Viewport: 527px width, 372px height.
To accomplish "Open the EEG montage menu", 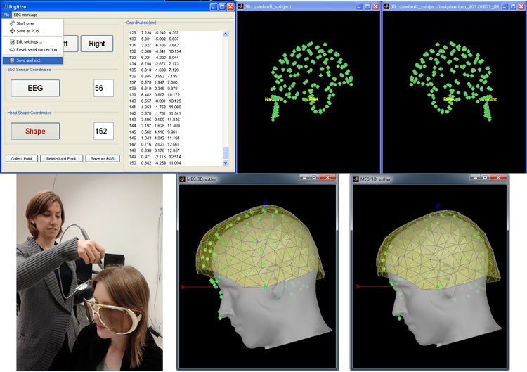I will tap(25, 15).
